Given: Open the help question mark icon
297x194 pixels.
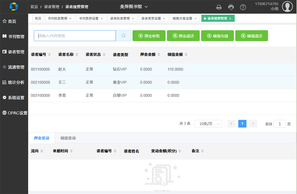Looking at the screenshot, I should (243, 7).
